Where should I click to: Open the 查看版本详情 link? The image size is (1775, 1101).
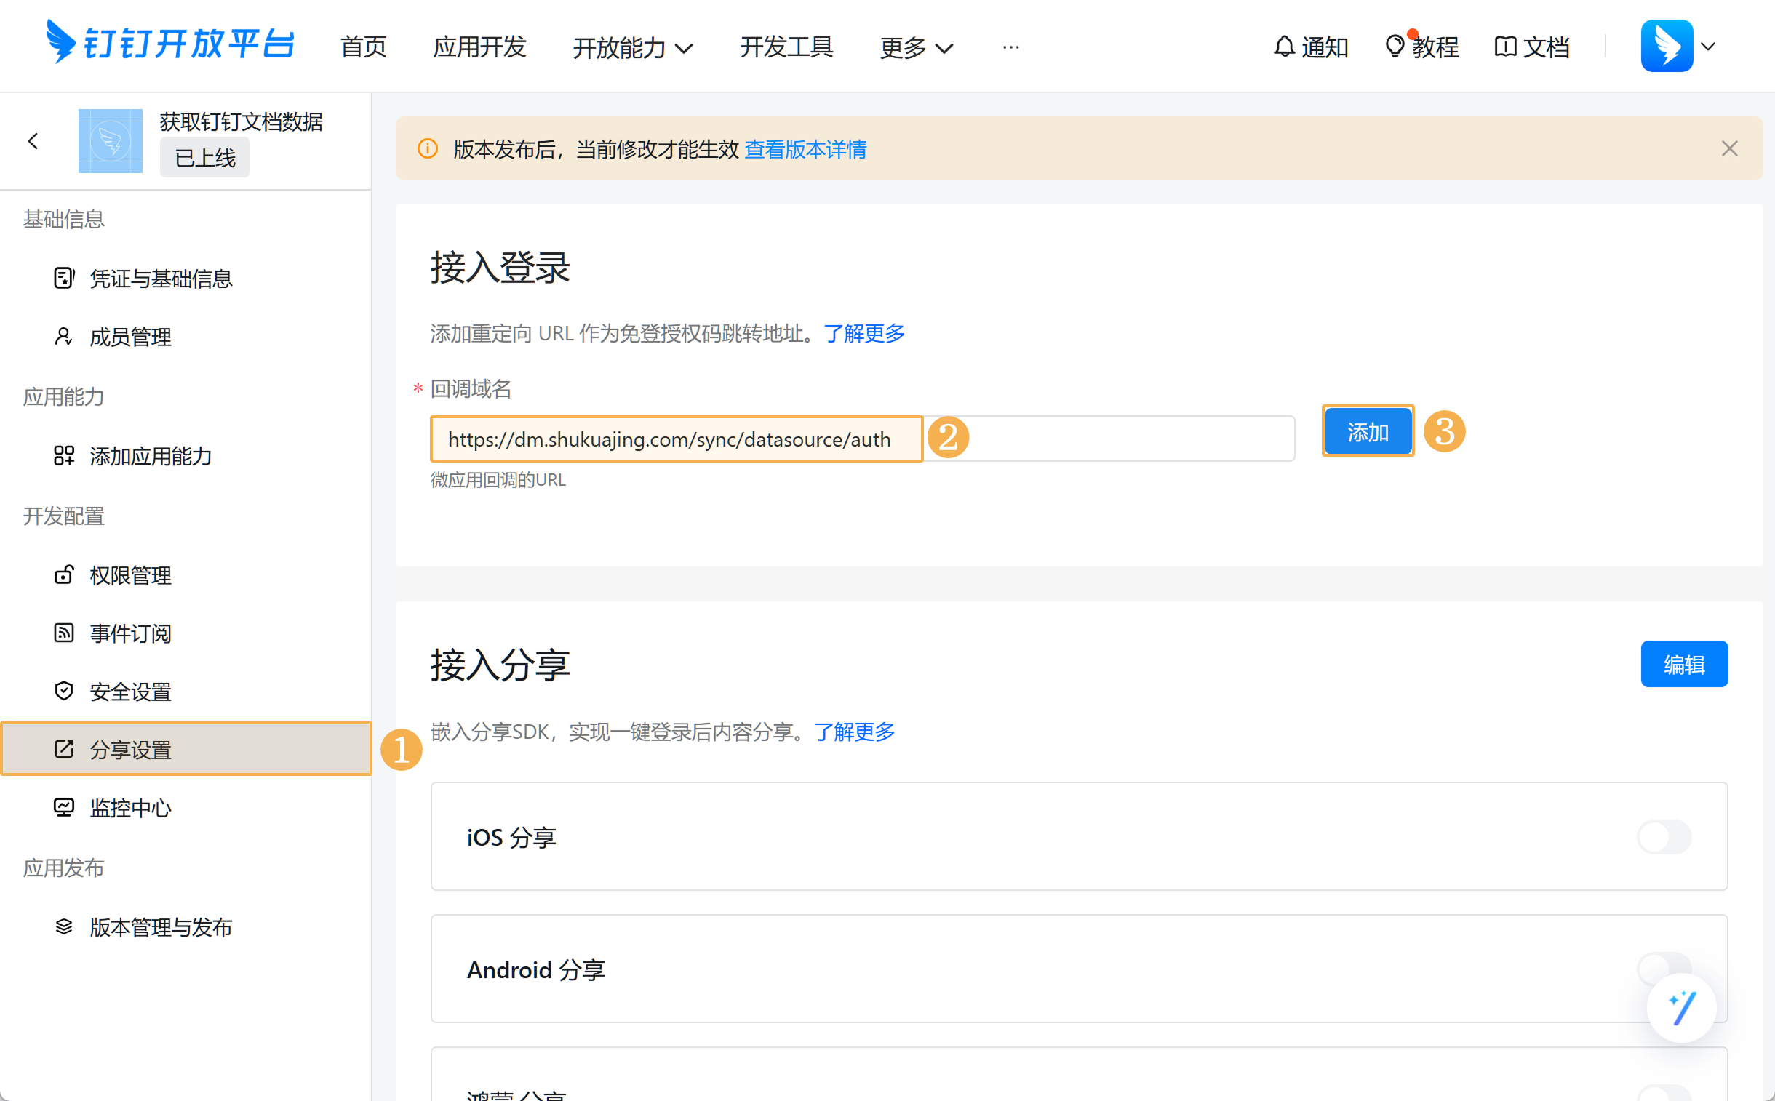805,149
